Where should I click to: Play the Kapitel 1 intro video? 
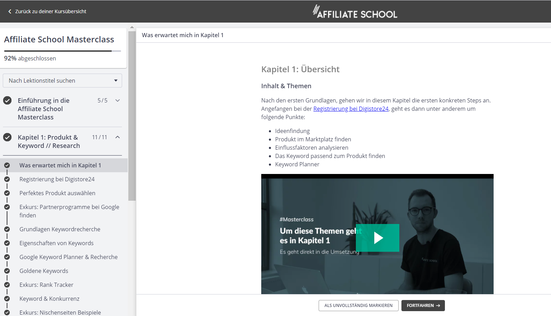pos(377,238)
